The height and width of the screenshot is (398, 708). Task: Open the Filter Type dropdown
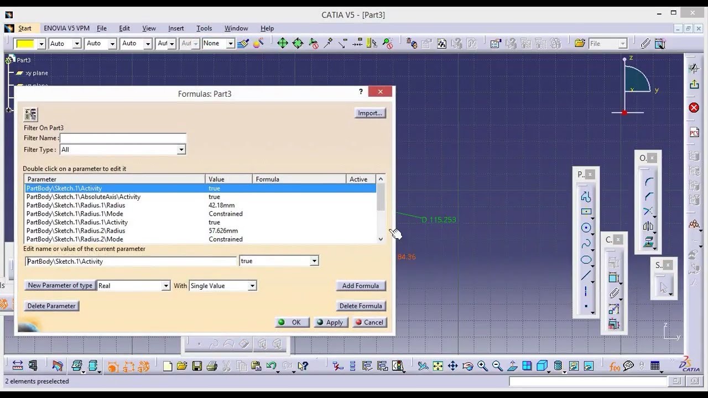[x=181, y=150]
